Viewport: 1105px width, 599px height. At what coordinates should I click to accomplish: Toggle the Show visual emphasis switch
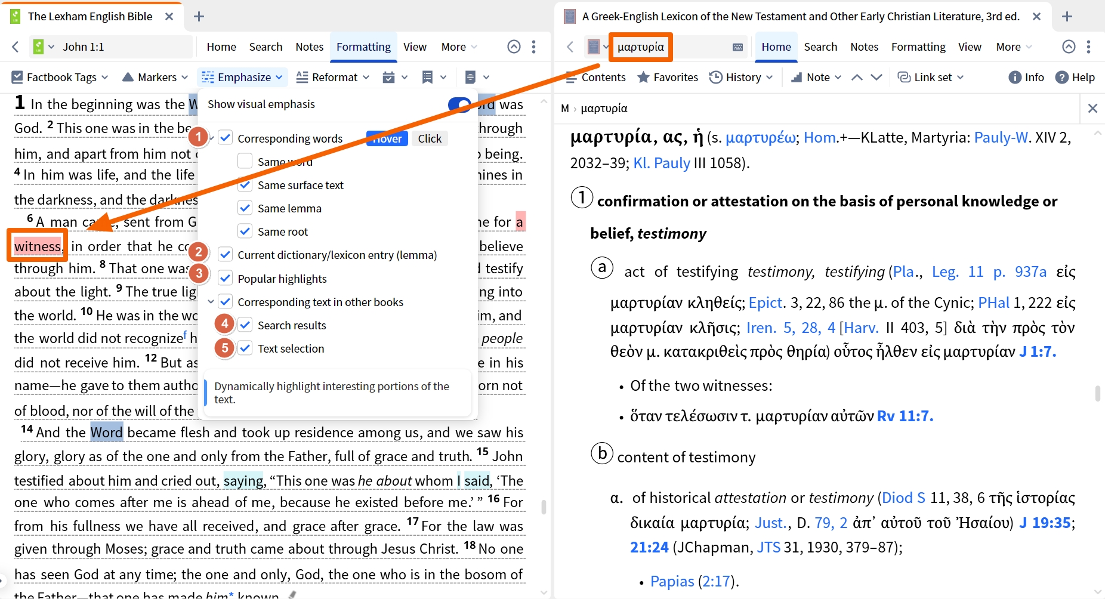(460, 104)
